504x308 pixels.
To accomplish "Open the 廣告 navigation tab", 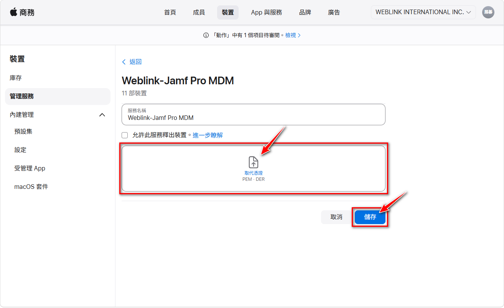I will [x=334, y=12].
